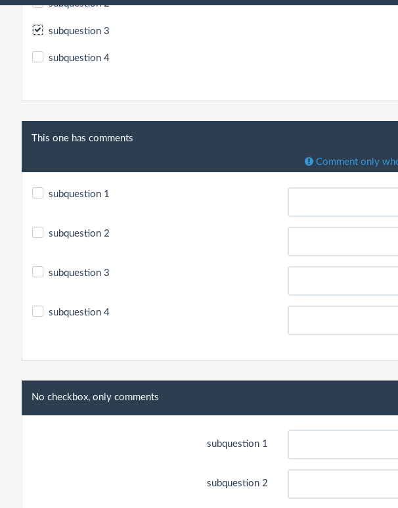Activate comment input for subquestion 3 checkbox row
The width and height of the screenshot is (398, 508).
tap(343, 281)
